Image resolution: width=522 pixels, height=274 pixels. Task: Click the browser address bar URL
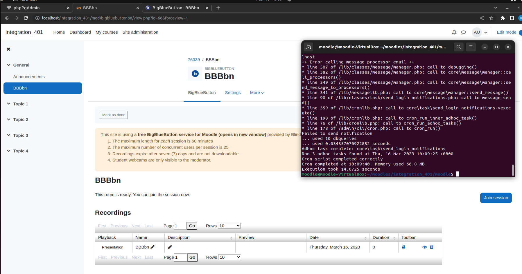(115, 18)
